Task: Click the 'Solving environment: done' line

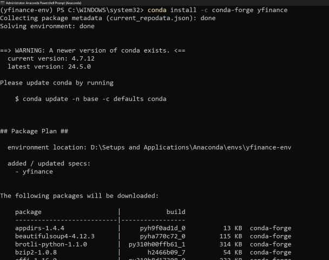Action: [x=47, y=27]
